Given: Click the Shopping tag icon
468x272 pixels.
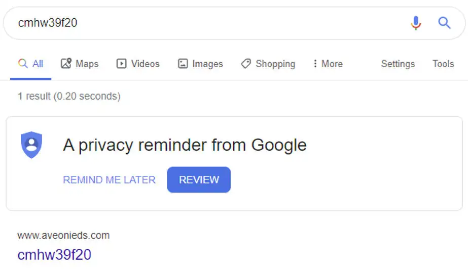Looking at the screenshot, I should [x=246, y=64].
